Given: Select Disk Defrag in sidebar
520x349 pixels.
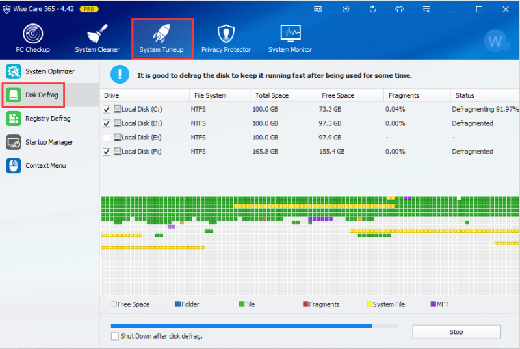Looking at the screenshot, I should tap(50, 95).
